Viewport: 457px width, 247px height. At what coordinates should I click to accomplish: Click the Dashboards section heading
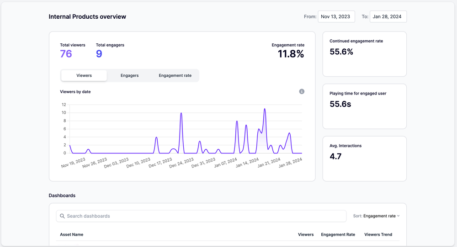click(x=62, y=195)
